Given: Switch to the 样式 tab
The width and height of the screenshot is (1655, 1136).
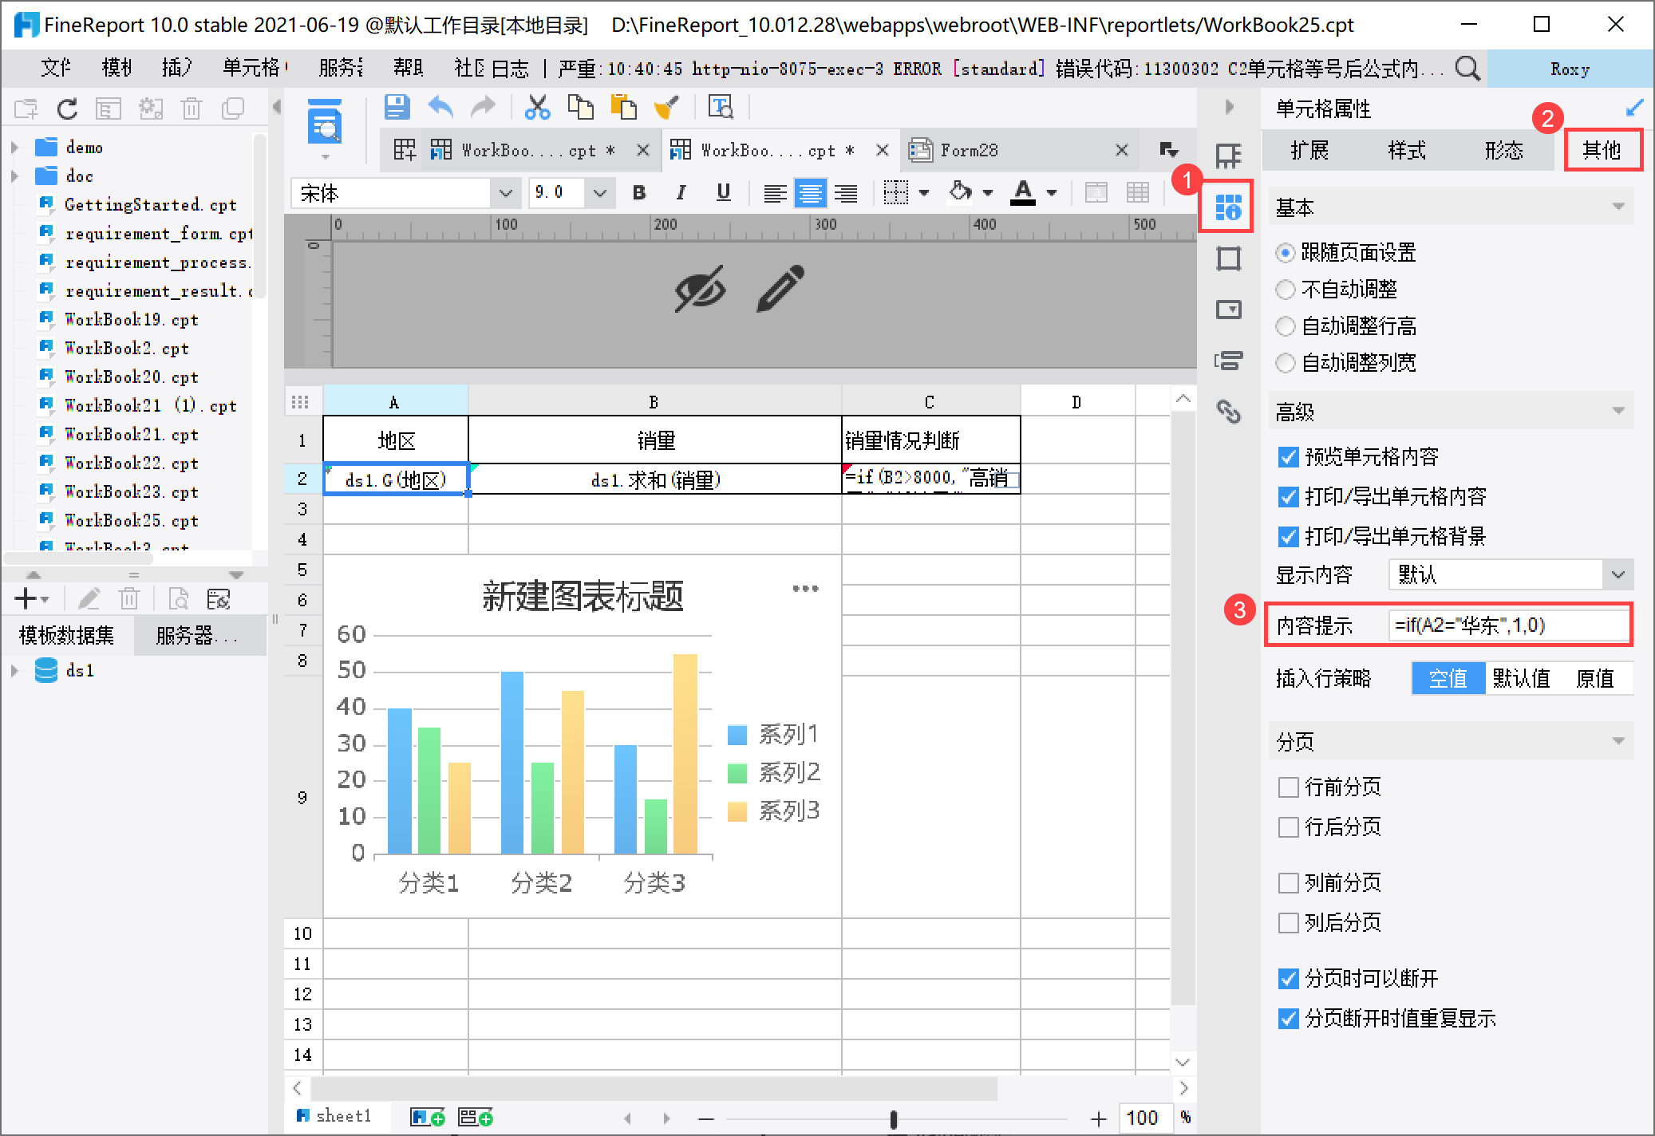Looking at the screenshot, I should coord(1406,150).
